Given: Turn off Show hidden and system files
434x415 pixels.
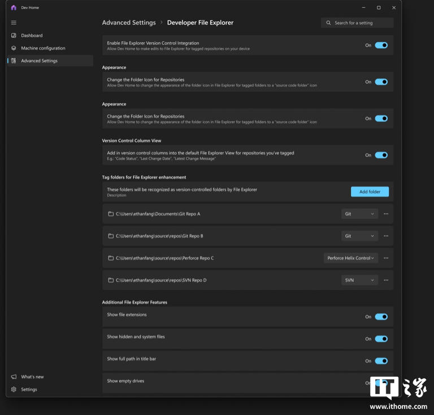Looking at the screenshot, I should coord(381,339).
